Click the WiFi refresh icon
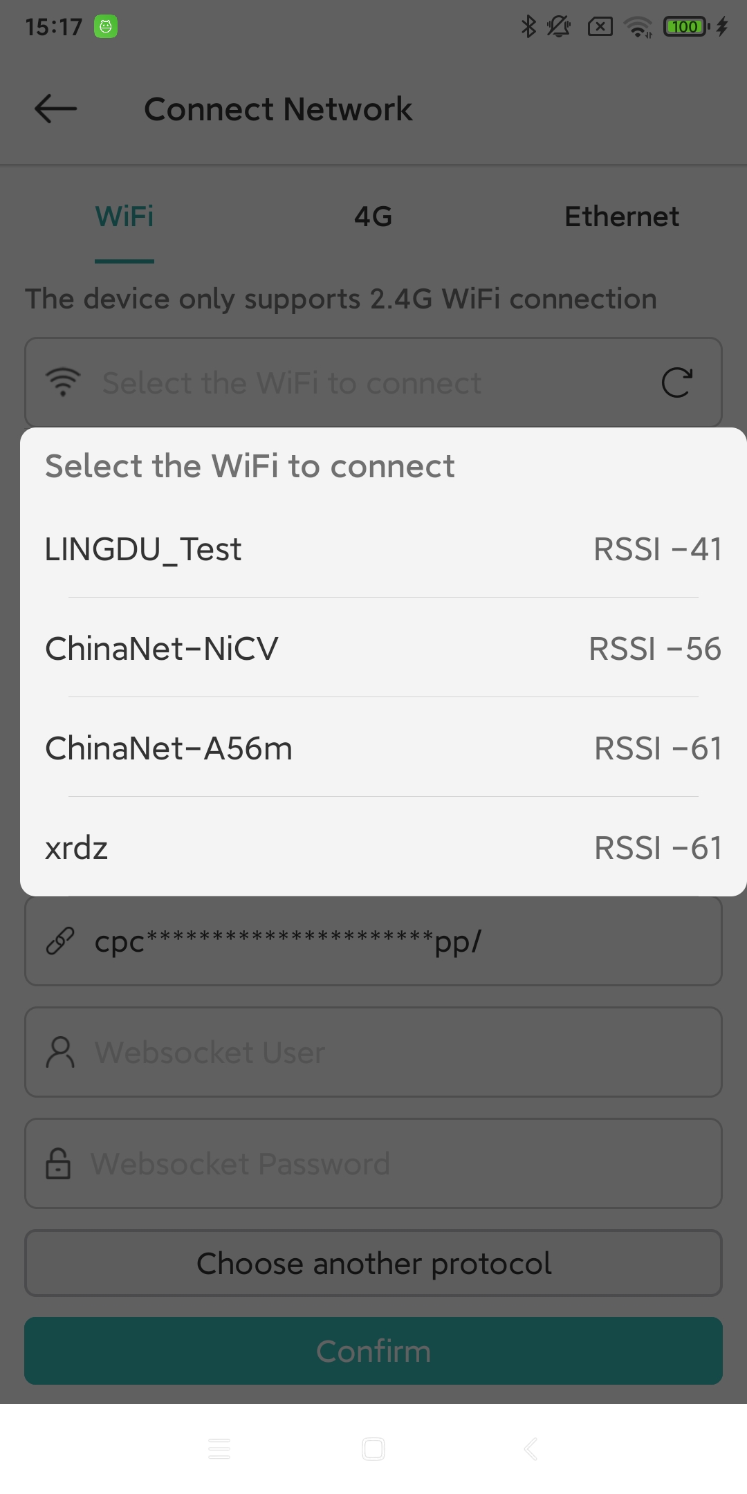Viewport: 747px width, 1494px height. tap(676, 382)
